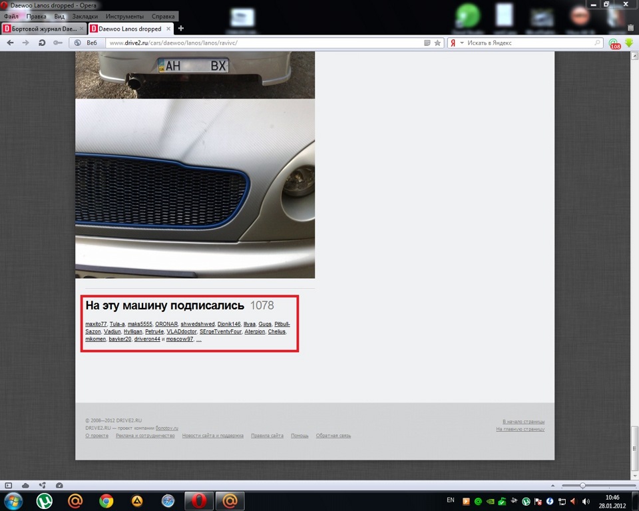Open Safari compass icon on the taskbar
639x511 pixels.
(168, 501)
